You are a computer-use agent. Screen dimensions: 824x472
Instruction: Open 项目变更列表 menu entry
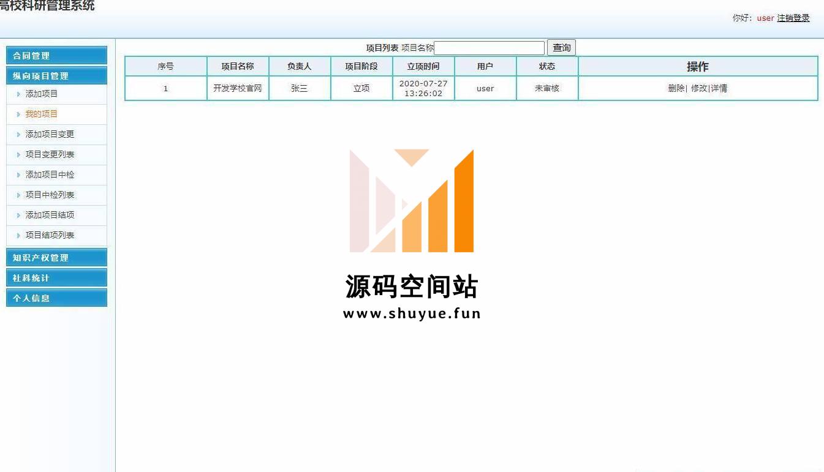[50, 154]
